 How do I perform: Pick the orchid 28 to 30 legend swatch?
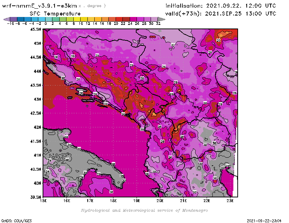coord(147,19)
